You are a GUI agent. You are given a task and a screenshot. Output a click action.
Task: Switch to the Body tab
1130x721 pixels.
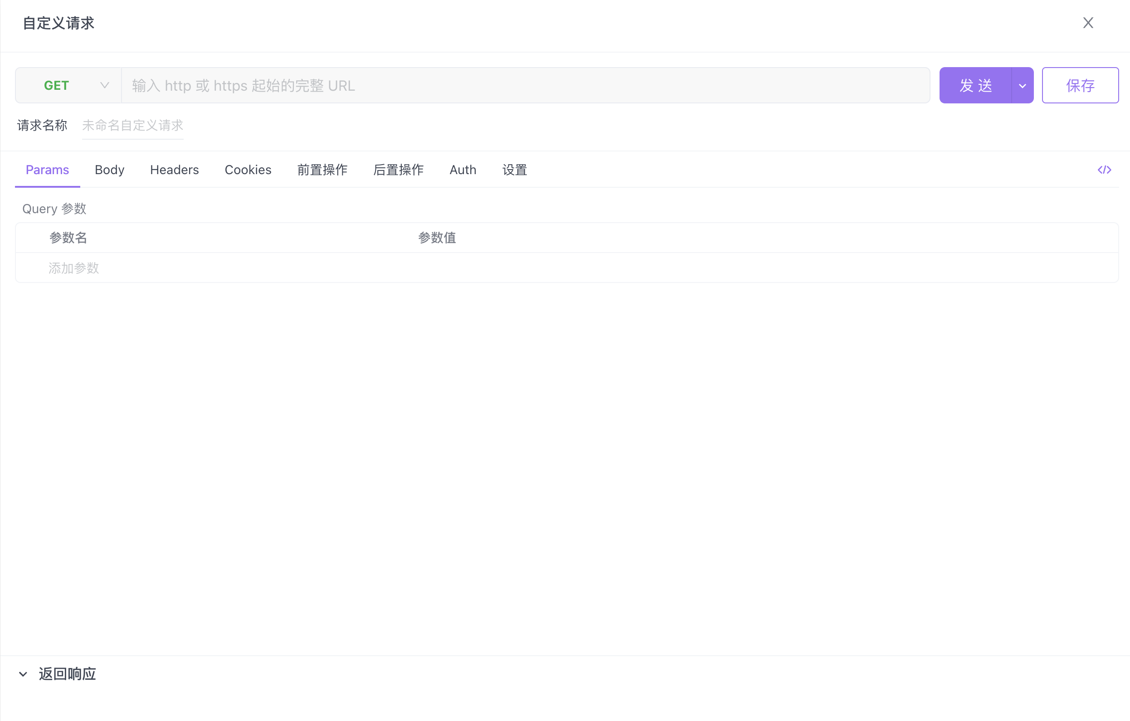coord(109,170)
